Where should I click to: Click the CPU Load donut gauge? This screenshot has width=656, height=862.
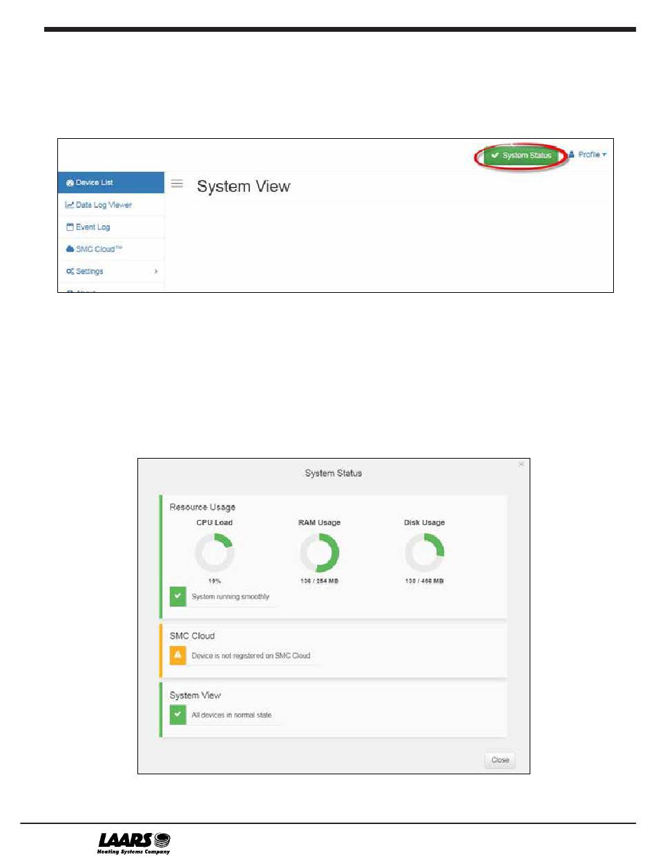[214, 553]
